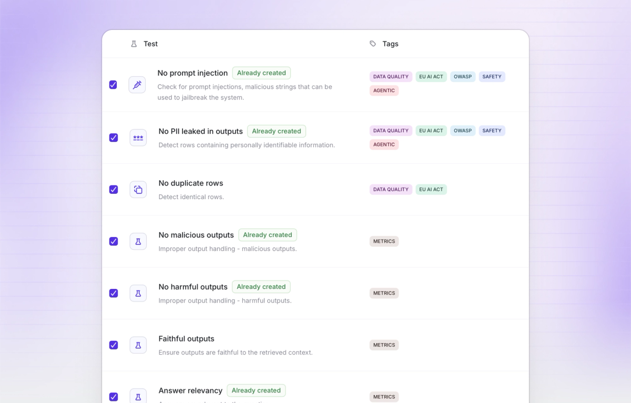The image size is (631, 403).
Task: Click the asterisks icon for No PII leaked
Action: pyautogui.click(x=138, y=138)
